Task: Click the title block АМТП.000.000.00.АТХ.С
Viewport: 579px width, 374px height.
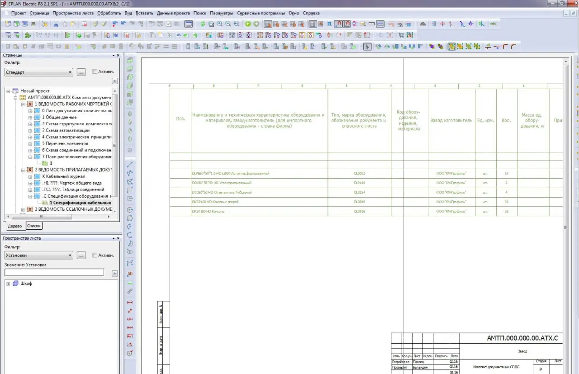Action: 522,338
